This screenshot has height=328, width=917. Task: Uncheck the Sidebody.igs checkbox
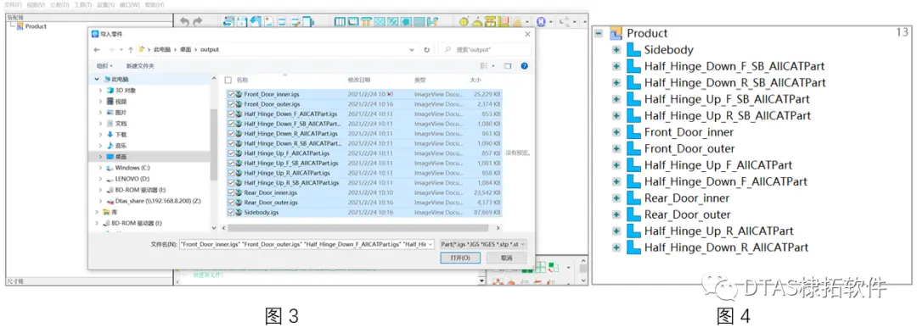tap(232, 213)
